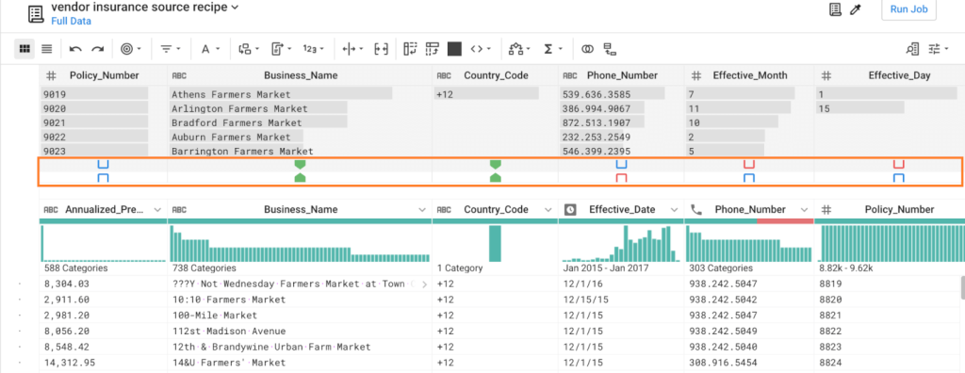
Task: Expand the vendor insurance source recipe title menu
Action: tap(144, 8)
